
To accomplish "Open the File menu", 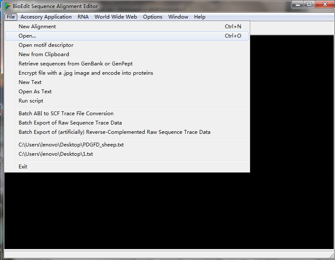I will 11,17.
